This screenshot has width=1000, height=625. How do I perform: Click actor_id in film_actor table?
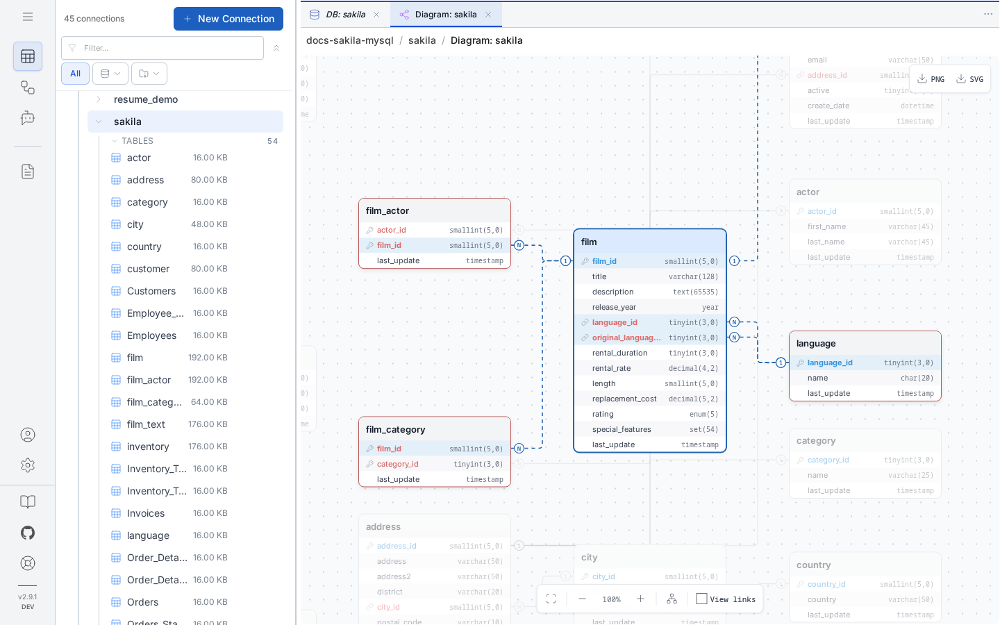coord(435,230)
